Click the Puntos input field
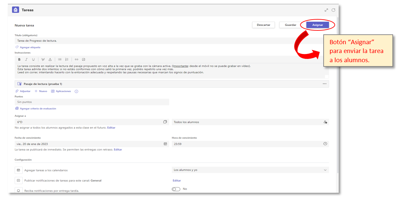The width and height of the screenshot is (397, 197). [92, 102]
